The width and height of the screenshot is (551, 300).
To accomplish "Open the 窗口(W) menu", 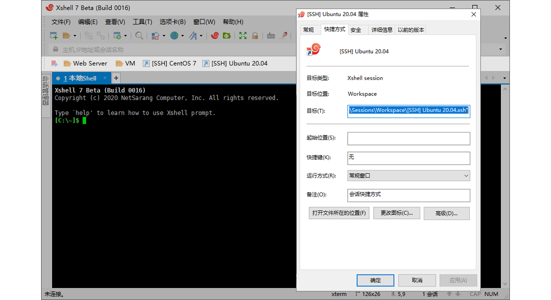I will point(204,22).
